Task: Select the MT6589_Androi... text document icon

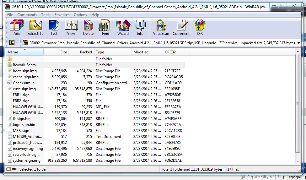Action: click(10, 136)
